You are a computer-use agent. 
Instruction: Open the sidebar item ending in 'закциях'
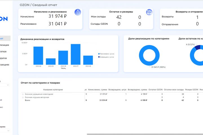pyautogui.click(x=5, y=65)
